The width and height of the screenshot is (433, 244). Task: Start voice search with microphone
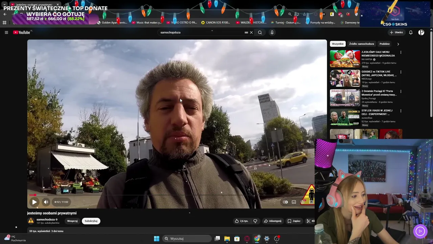(272, 33)
